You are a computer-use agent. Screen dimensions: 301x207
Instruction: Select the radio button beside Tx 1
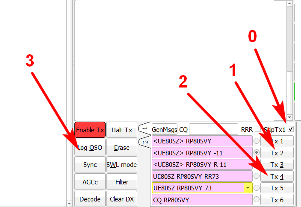coord(257,141)
